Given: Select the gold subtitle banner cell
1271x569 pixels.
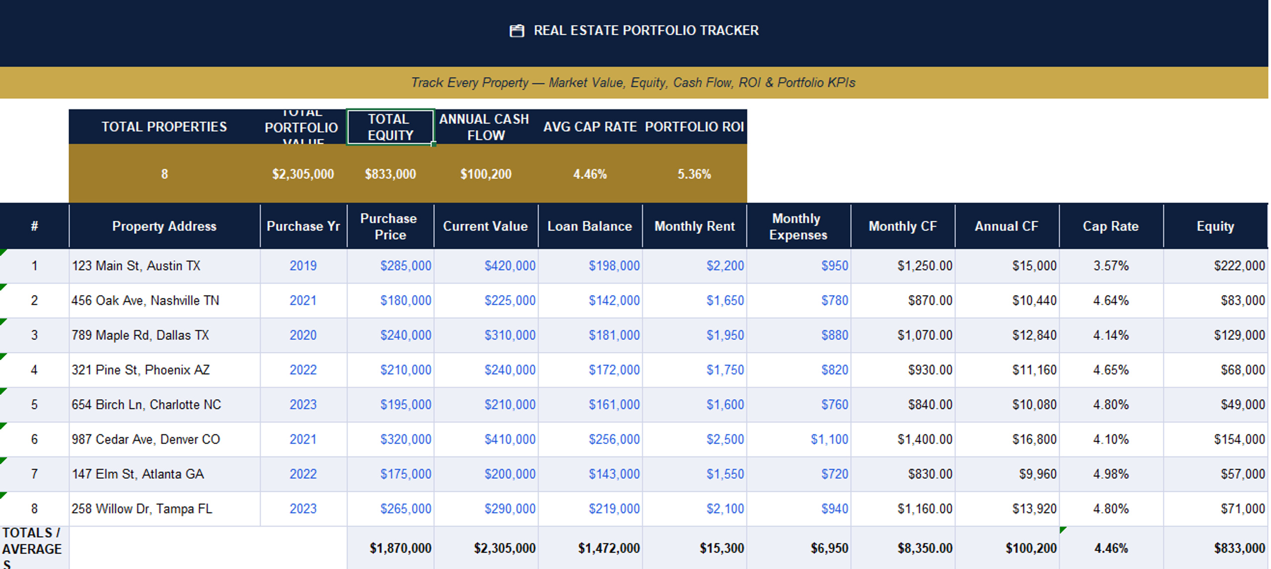Looking at the screenshot, I should click(634, 82).
